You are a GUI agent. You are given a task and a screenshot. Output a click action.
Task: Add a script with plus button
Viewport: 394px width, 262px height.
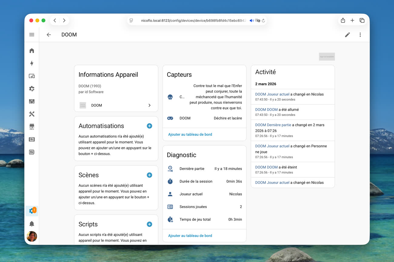click(149, 224)
